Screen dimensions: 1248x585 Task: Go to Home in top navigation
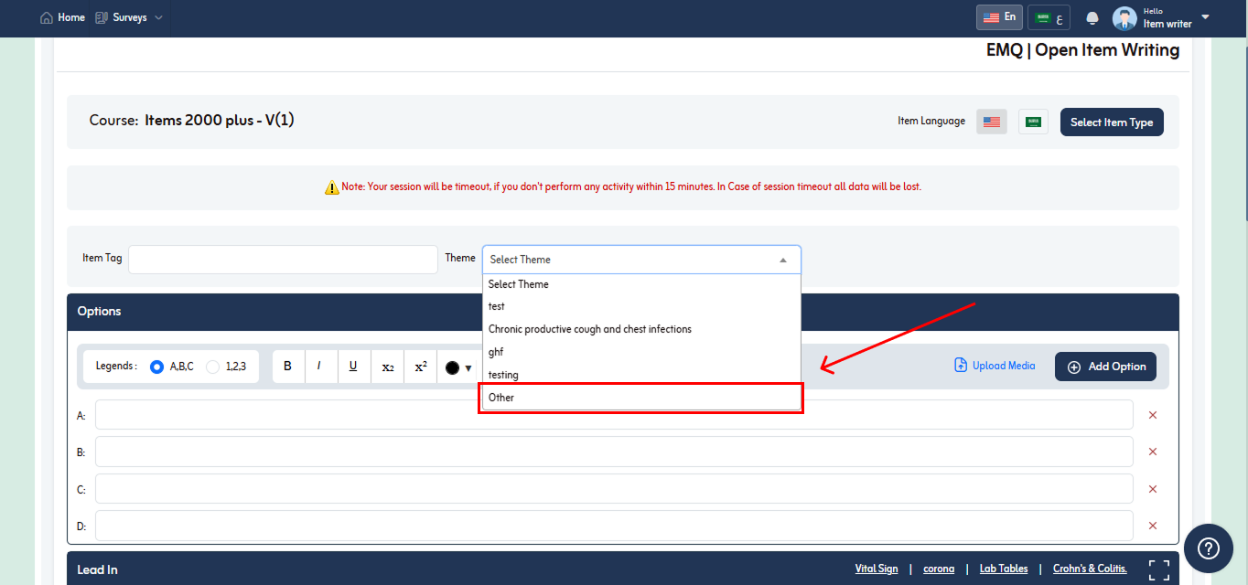62,17
